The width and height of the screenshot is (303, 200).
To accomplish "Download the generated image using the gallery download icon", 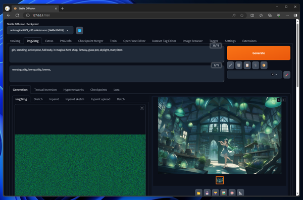I will click(278, 100).
